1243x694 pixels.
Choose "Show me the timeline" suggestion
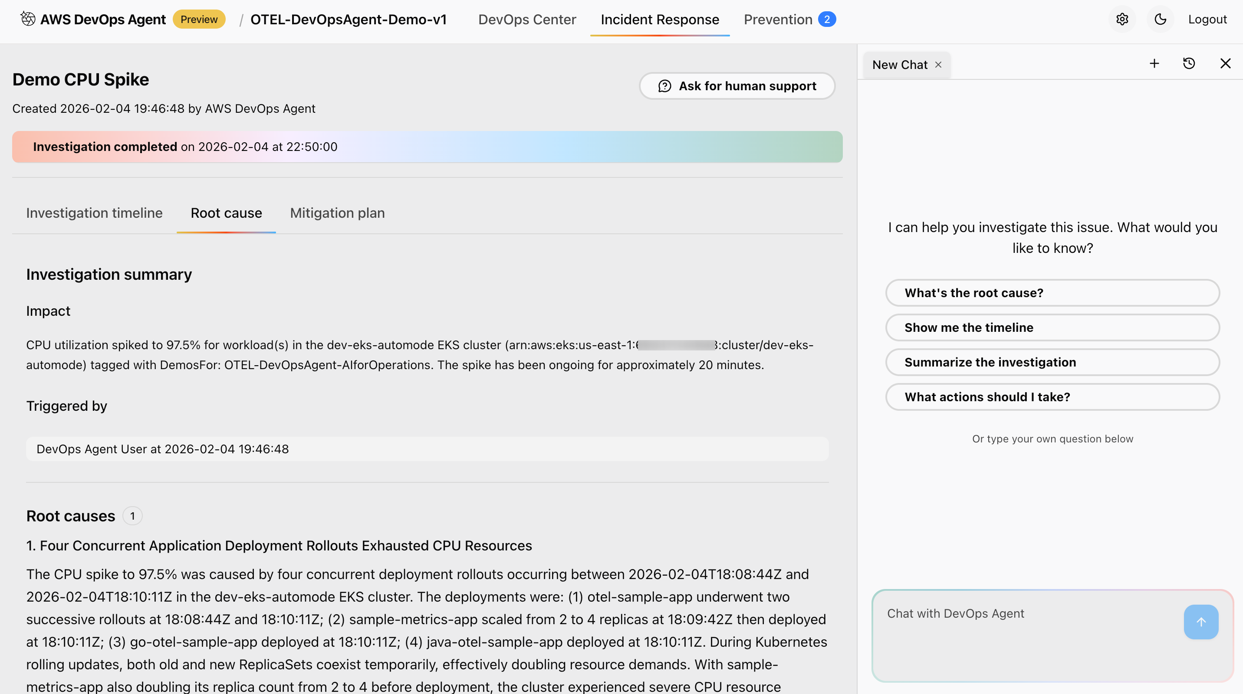(1052, 327)
